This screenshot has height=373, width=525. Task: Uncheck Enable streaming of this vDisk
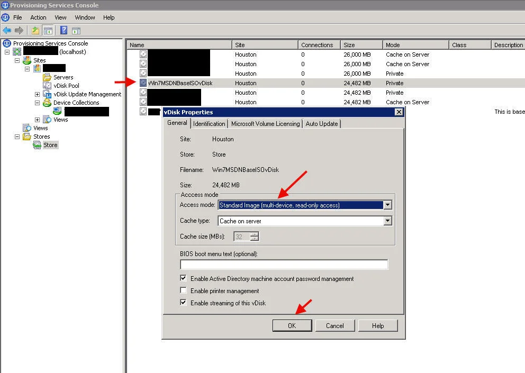[183, 302]
